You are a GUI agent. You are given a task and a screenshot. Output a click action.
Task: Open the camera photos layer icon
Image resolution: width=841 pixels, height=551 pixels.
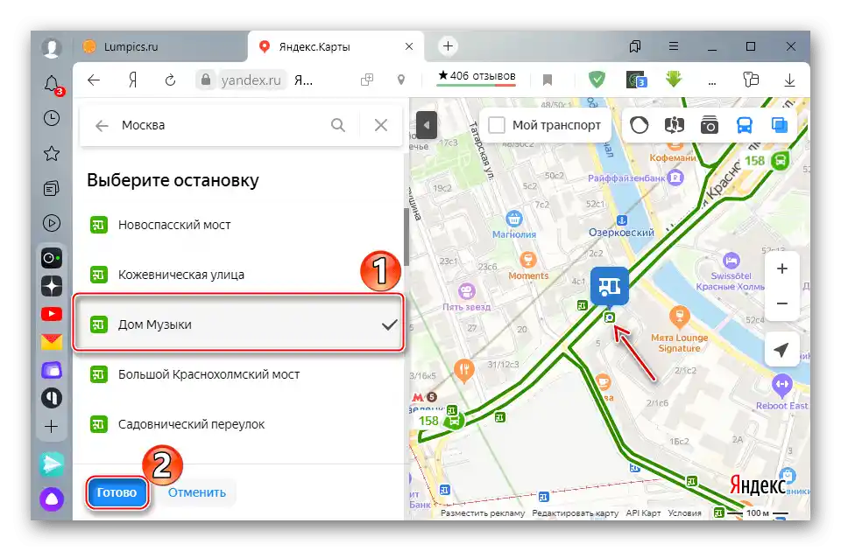point(709,125)
